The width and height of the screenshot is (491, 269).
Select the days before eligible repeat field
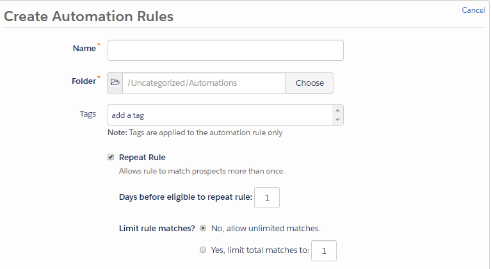click(267, 198)
